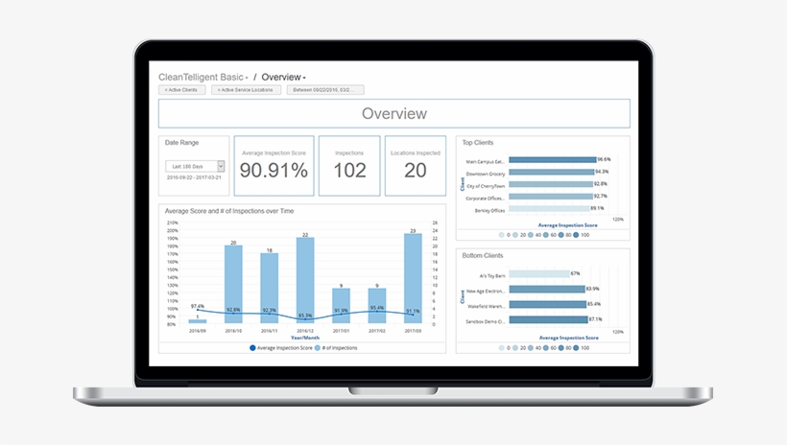Select the 100 color swatch in Top Clients legend
This screenshot has width=787, height=445.
pyautogui.click(x=576, y=235)
